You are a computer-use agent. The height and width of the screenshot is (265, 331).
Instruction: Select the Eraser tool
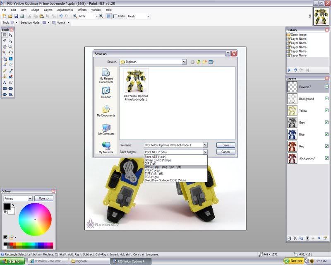coord(11,65)
